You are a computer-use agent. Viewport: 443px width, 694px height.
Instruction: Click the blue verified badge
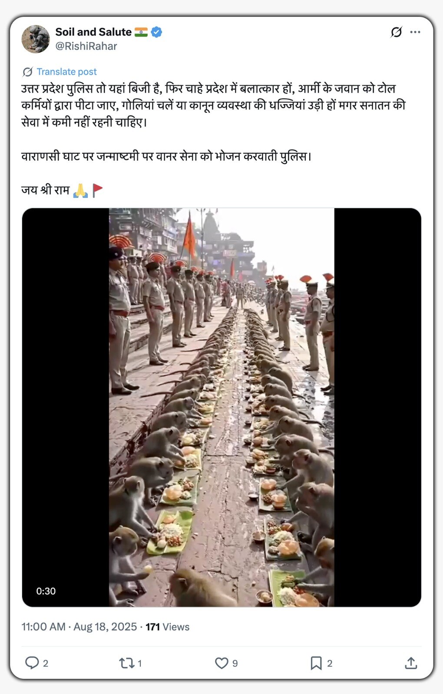coord(157,32)
